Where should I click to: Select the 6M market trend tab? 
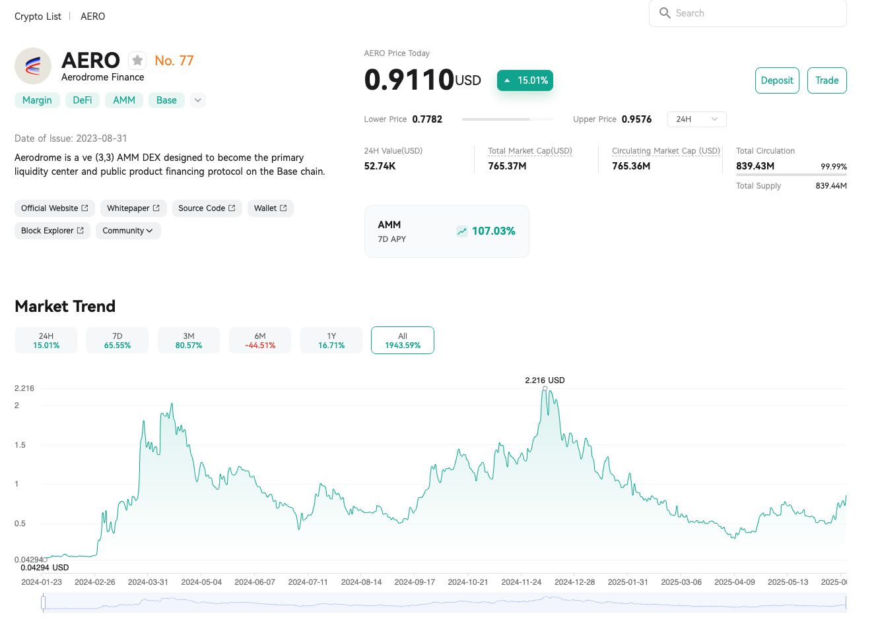point(260,340)
